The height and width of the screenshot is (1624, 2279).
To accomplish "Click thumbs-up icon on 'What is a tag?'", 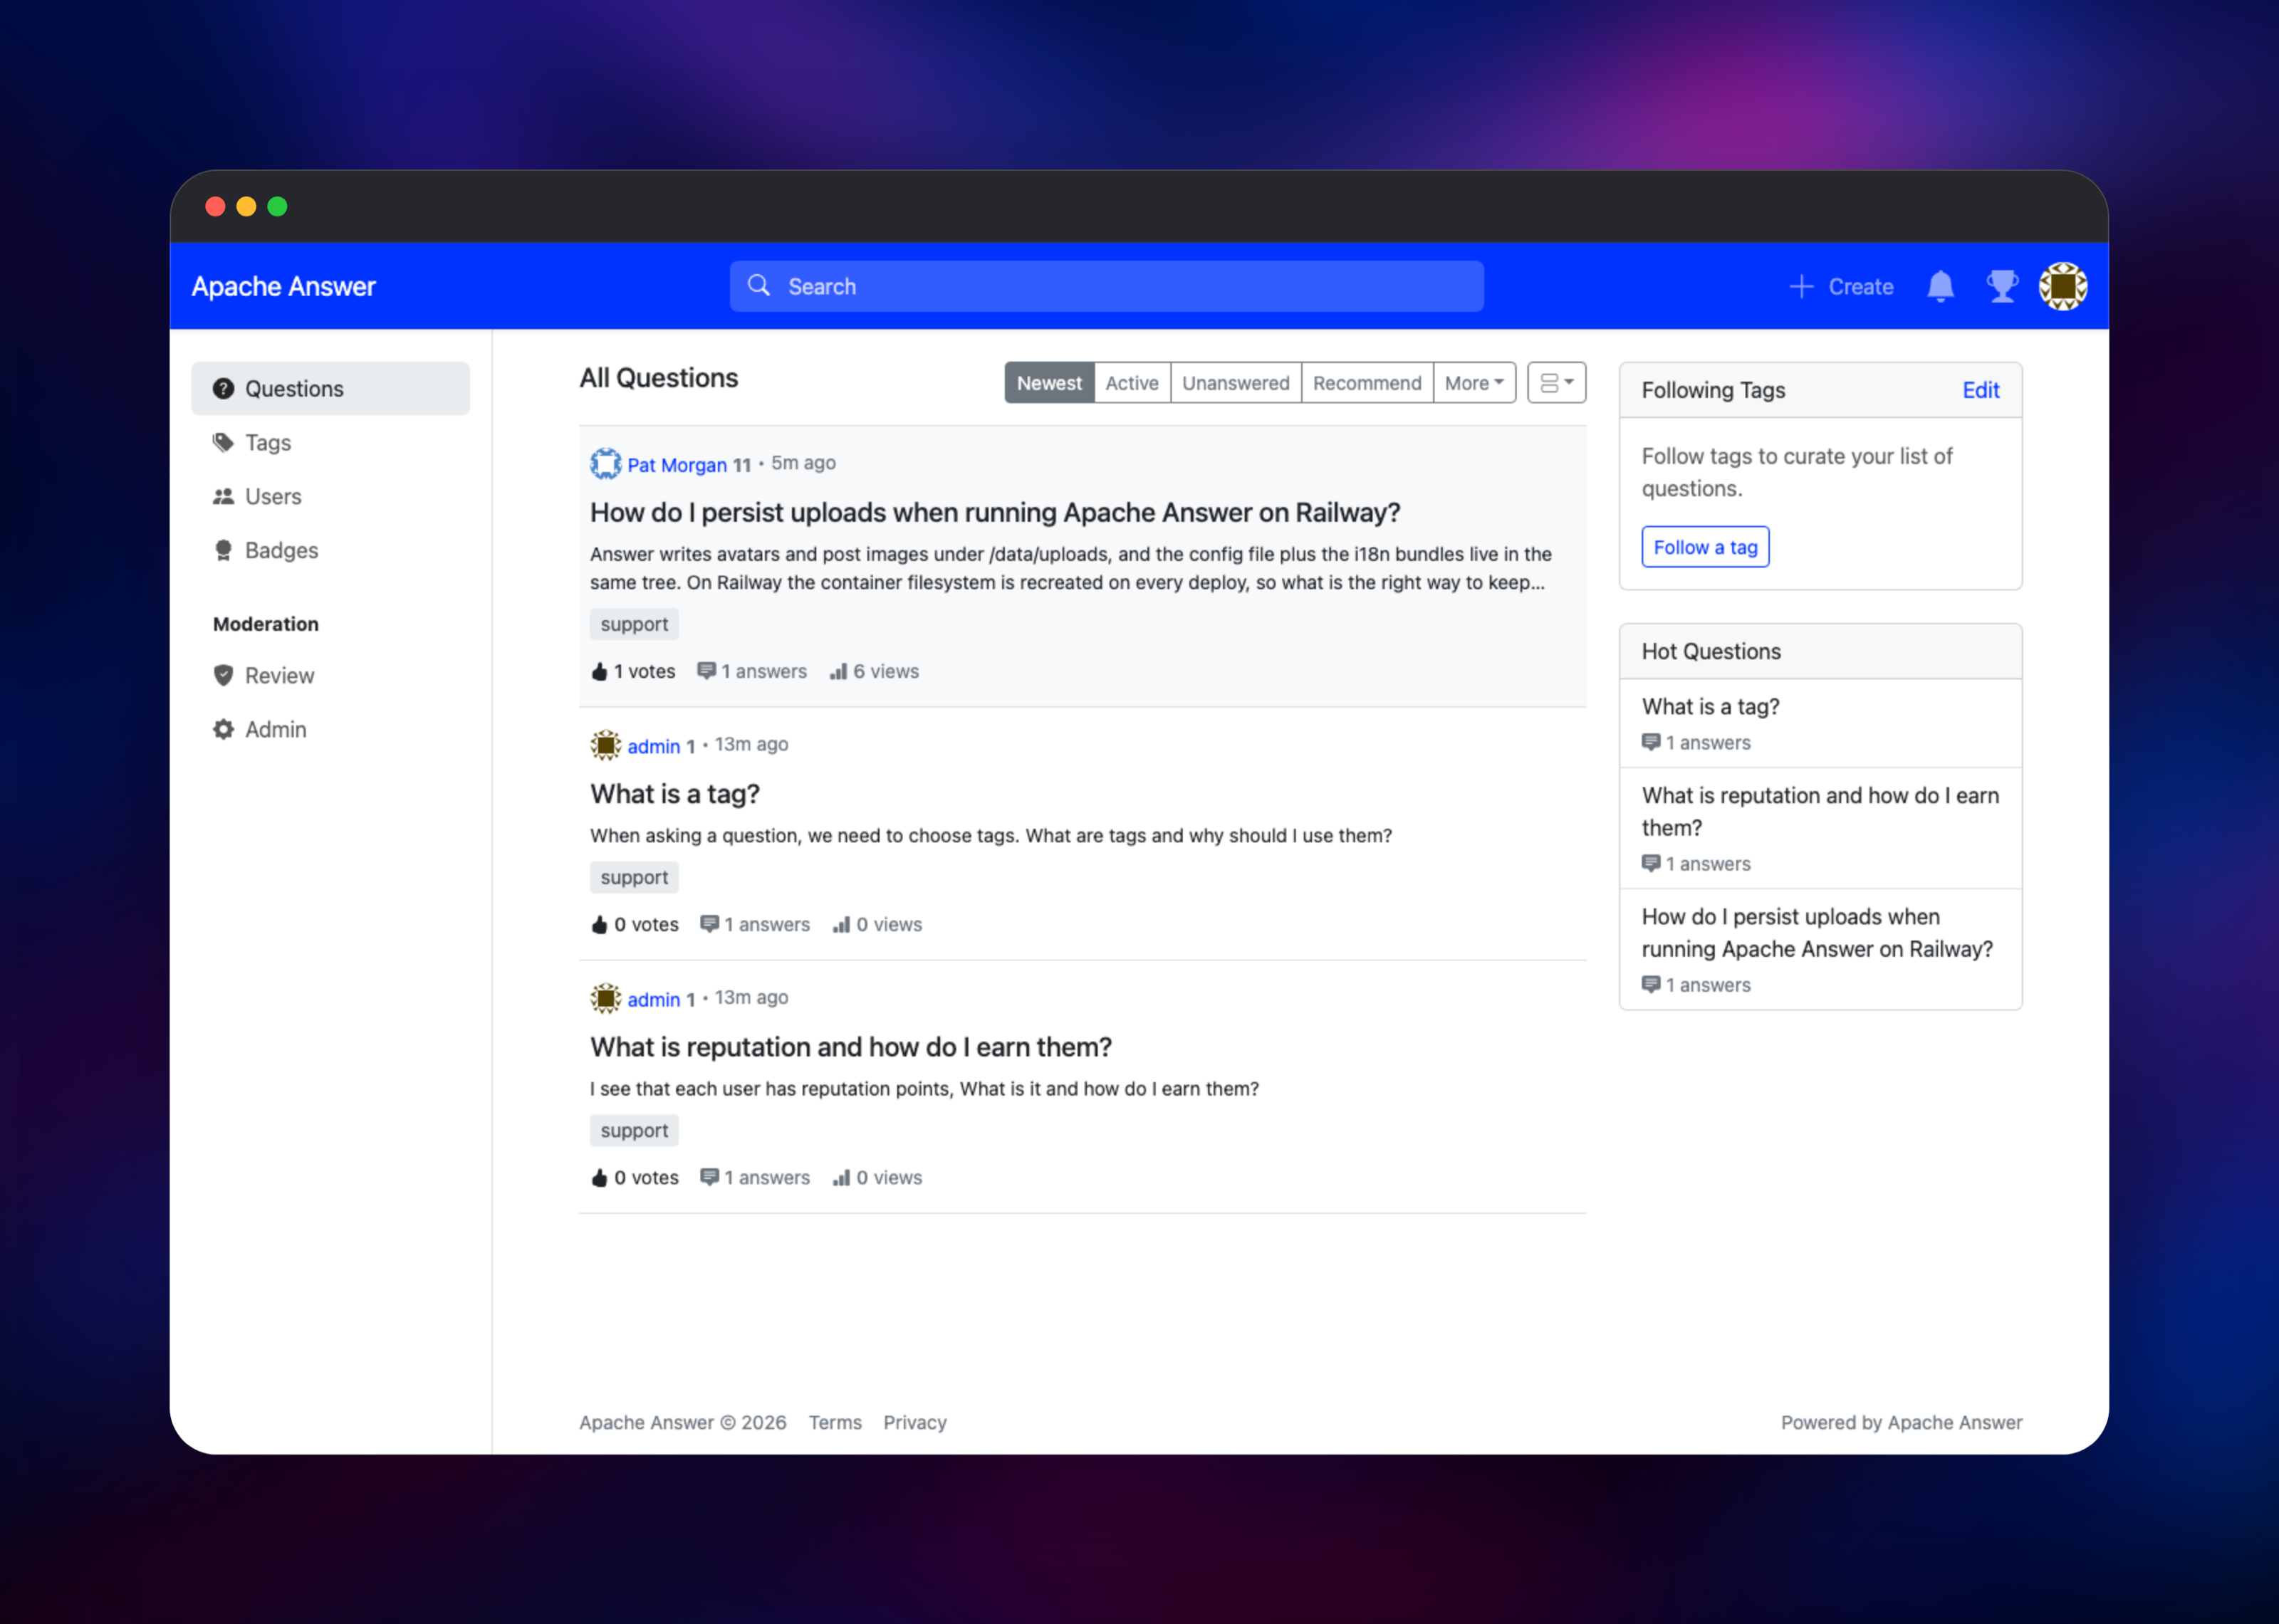I will [x=599, y=925].
